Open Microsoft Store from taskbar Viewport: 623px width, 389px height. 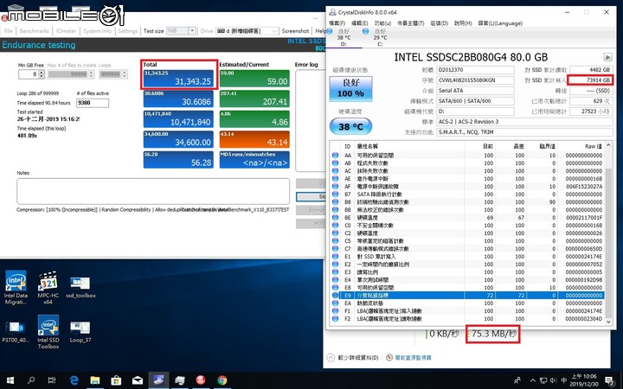point(116,380)
